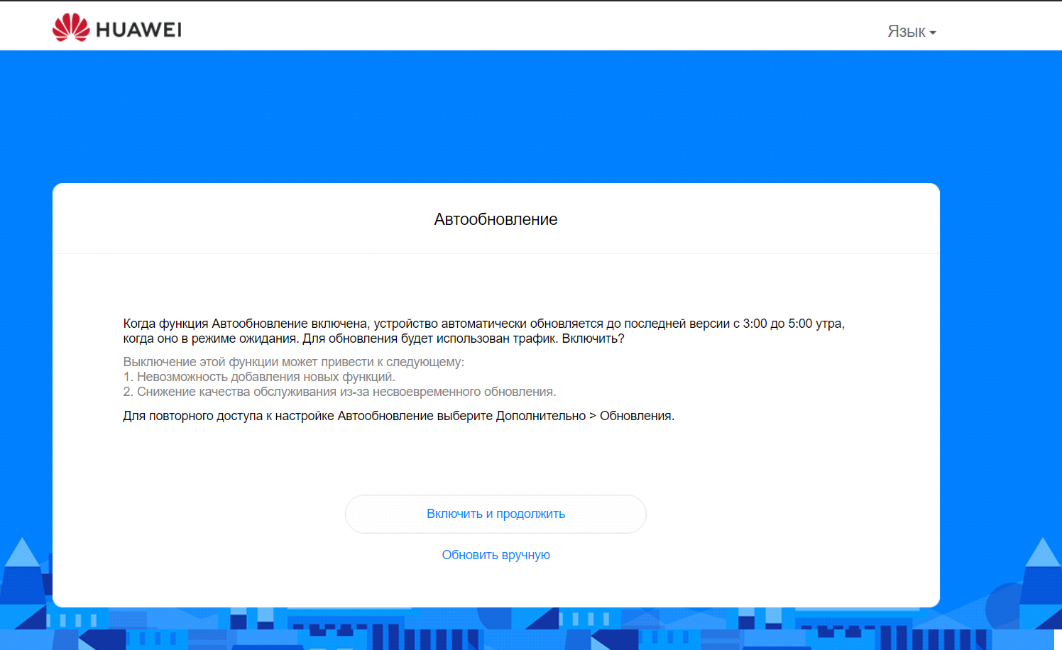Viewport: 1062px width, 650px height.
Task: Click the Включить? question in the first paragraph
Action: click(x=593, y=338)
